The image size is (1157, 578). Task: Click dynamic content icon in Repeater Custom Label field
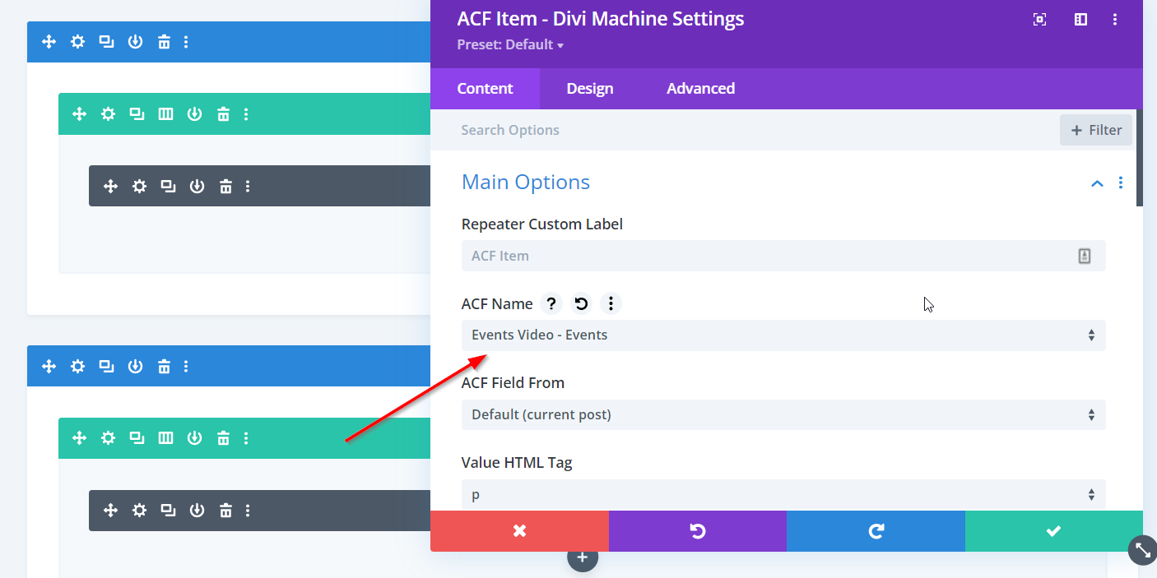[x=1084, y=257]
